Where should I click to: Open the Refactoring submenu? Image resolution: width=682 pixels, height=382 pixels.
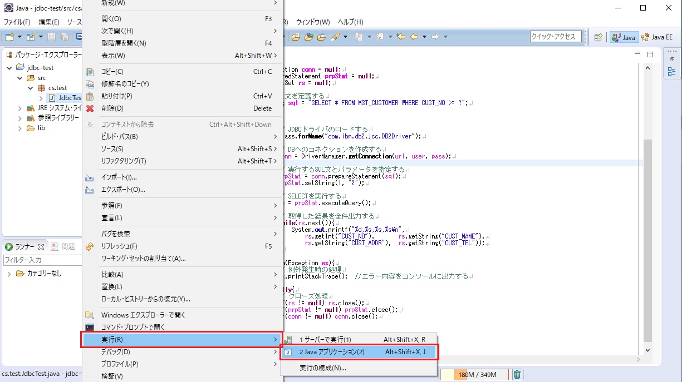[x=183, y=161]
